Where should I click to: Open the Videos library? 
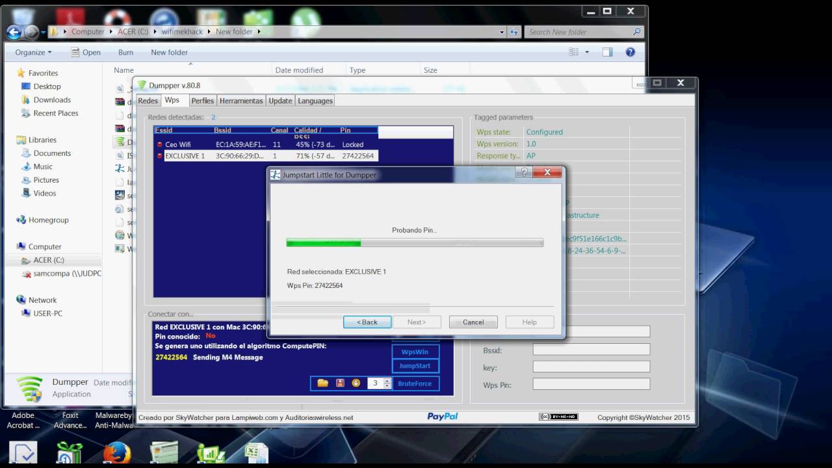[x=44, y=193]
